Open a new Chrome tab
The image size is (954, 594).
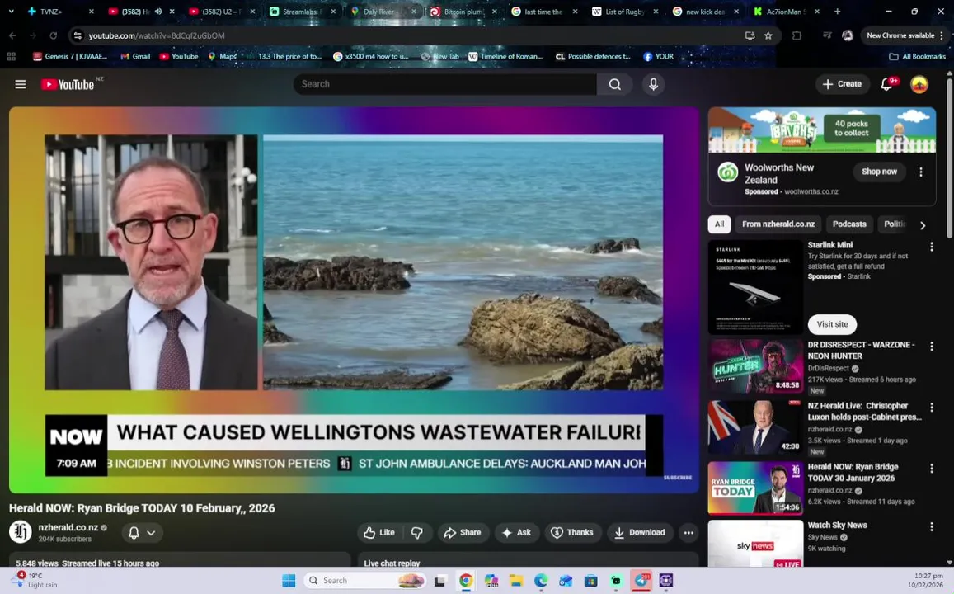(x=837, y=12)
